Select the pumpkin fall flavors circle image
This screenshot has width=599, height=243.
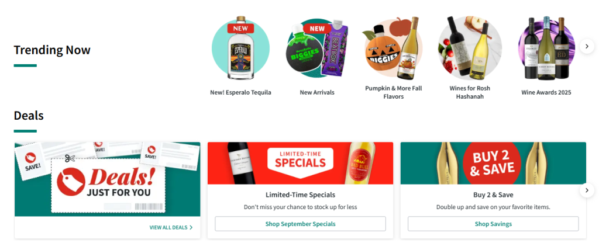tap(394, 48)
